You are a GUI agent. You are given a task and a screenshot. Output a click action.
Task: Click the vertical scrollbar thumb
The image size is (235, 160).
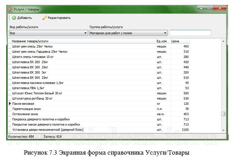click(223, 114)
